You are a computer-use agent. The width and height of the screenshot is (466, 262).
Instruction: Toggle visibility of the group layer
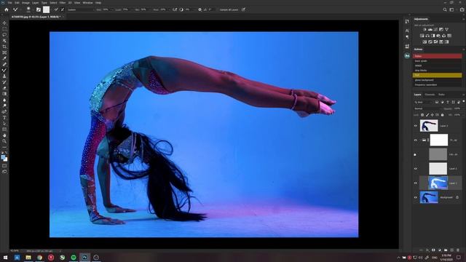coord(416,140)
